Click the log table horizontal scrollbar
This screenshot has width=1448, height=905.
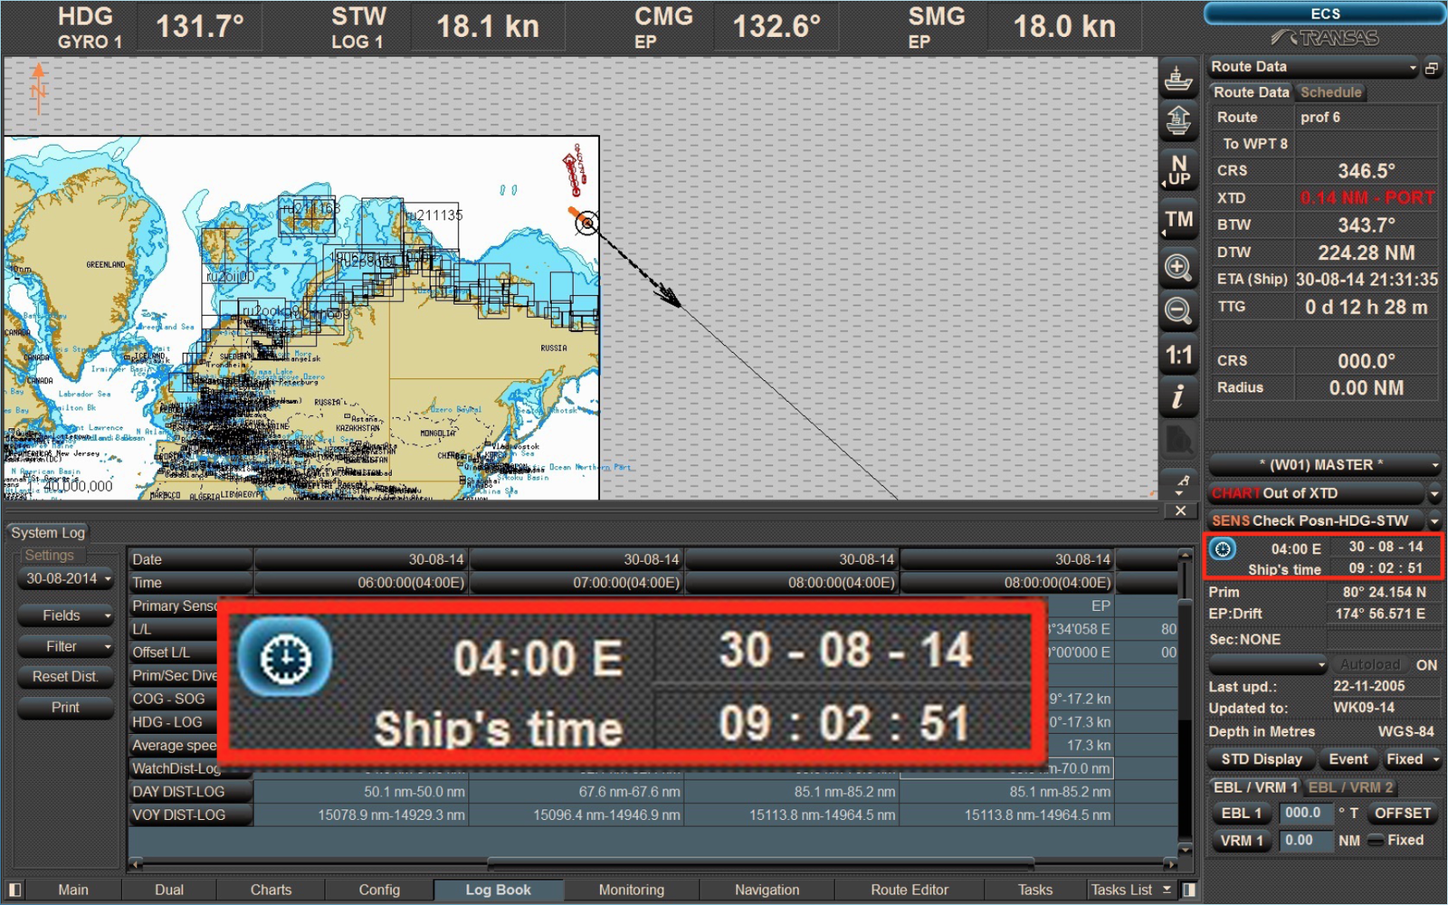pos(760,863)
